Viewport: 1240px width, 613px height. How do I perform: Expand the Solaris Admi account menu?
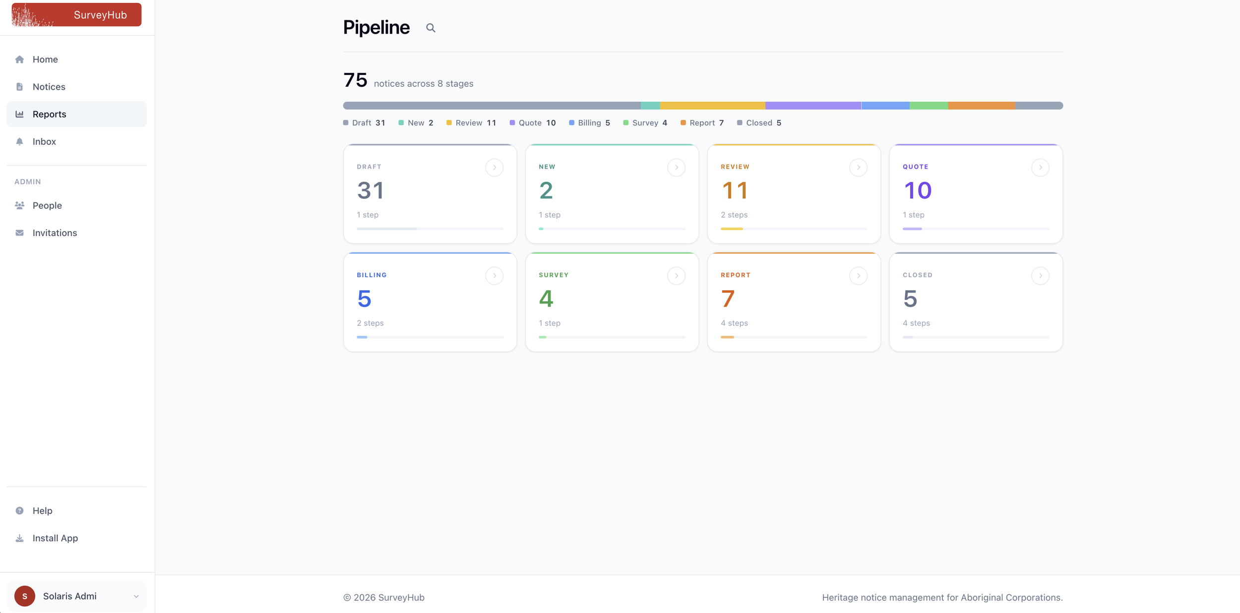(x=76, y=596)
